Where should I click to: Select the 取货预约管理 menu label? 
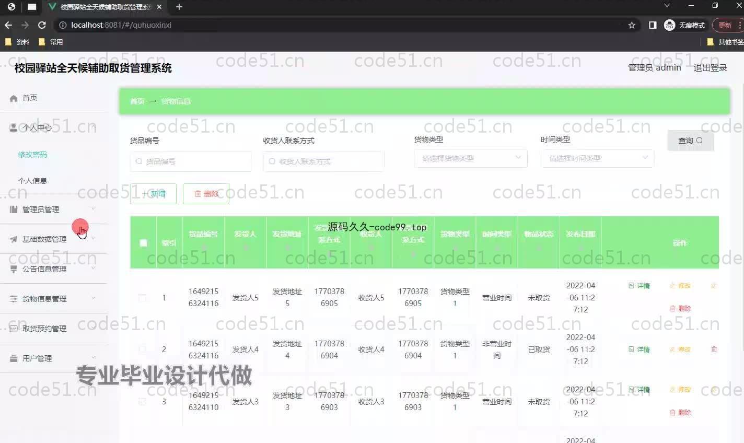tap(44, 329)
